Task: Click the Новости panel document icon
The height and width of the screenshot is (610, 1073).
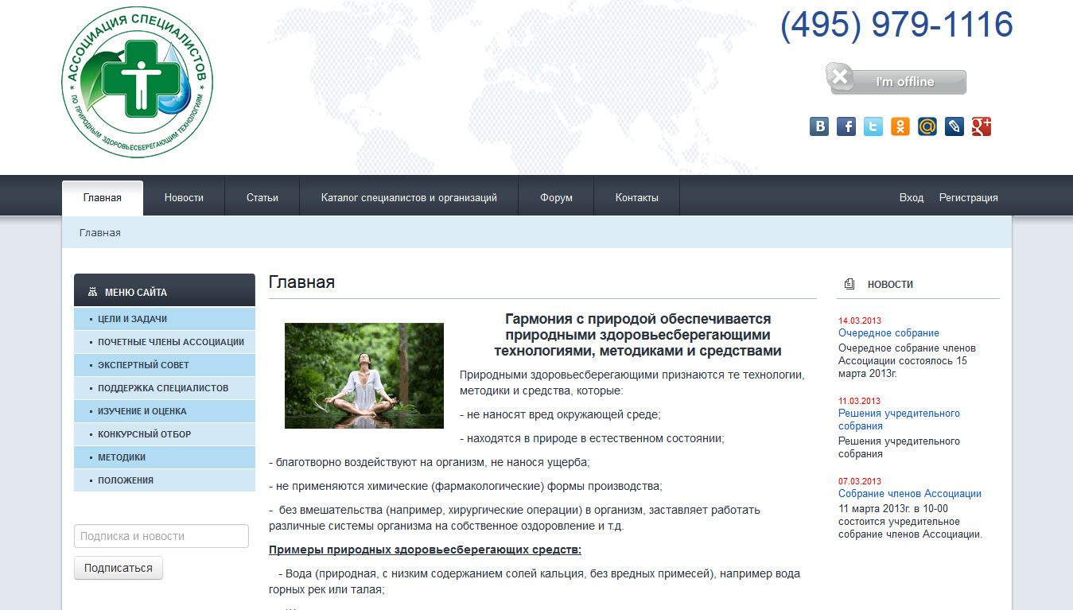Action: [849, 284]
